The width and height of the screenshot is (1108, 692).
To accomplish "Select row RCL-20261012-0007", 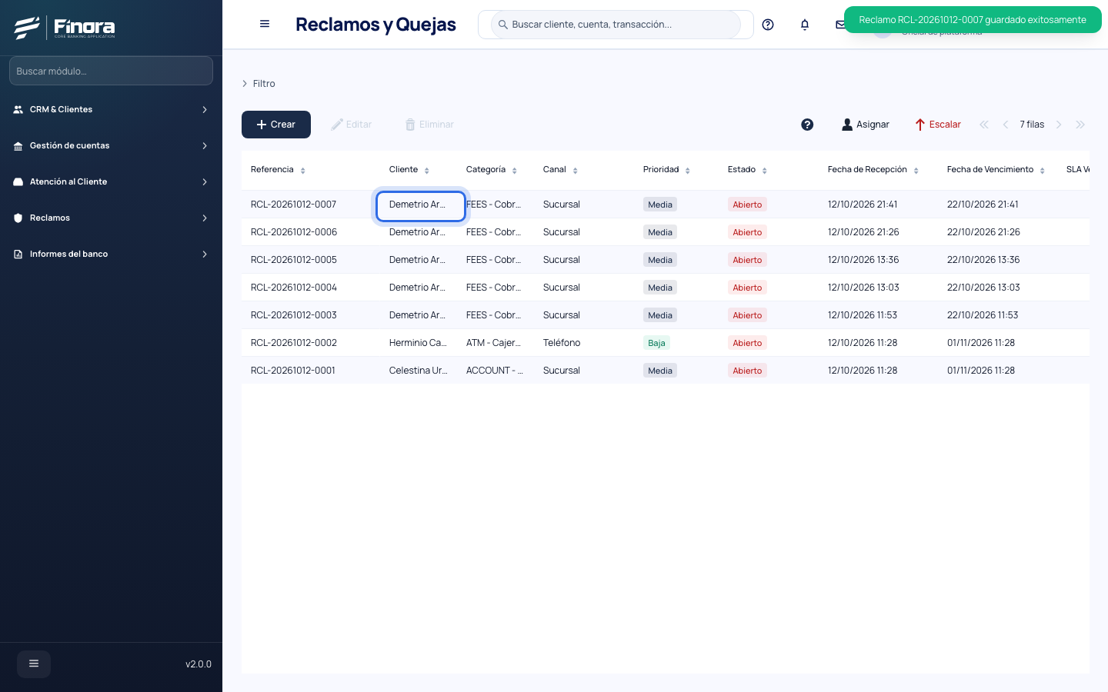I will 666,205.
